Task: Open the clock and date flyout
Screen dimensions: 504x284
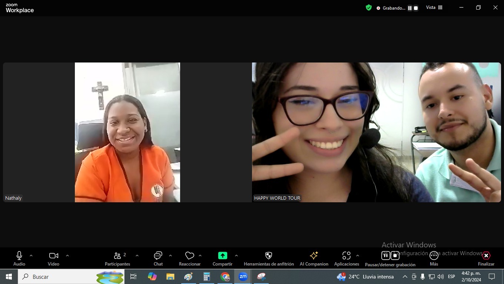Action: [x=471, y=277]
